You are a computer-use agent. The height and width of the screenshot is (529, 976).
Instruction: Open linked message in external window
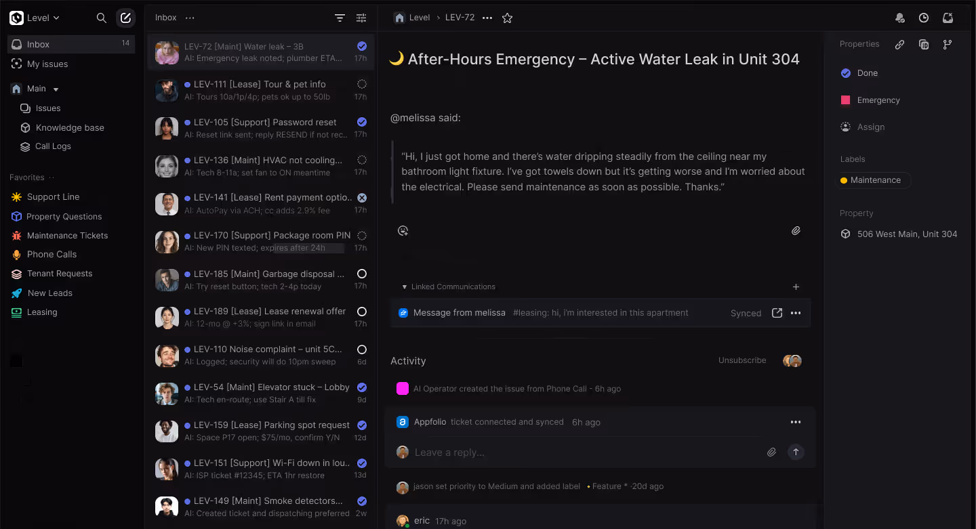point(777,313)
